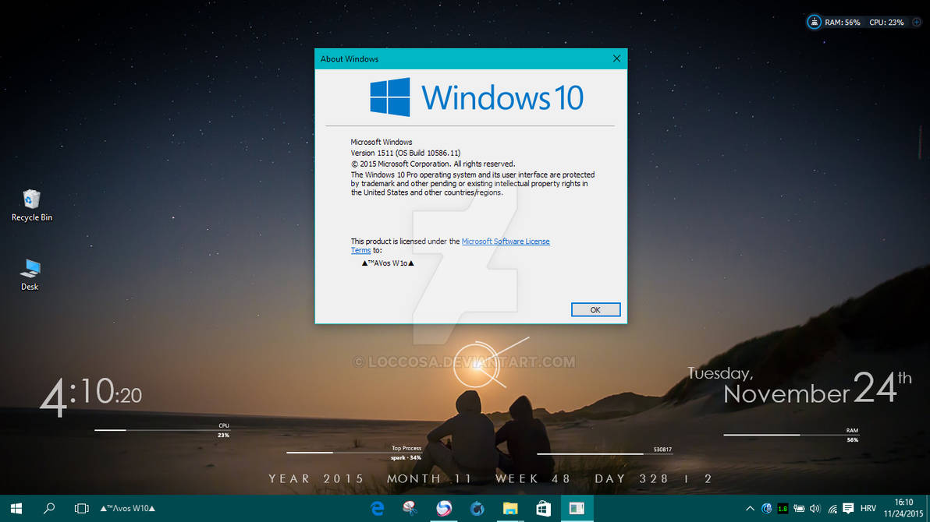930x522 pixels.
Task: Open the battery power tray icon
Action: click(799, 509)
